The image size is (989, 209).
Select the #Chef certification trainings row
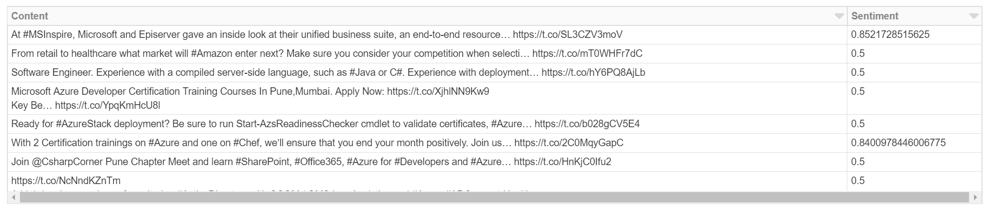coord(317,143)
